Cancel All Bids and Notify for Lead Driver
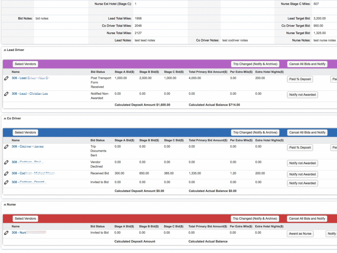The image size is (337, 253). (x=307, y=64)
